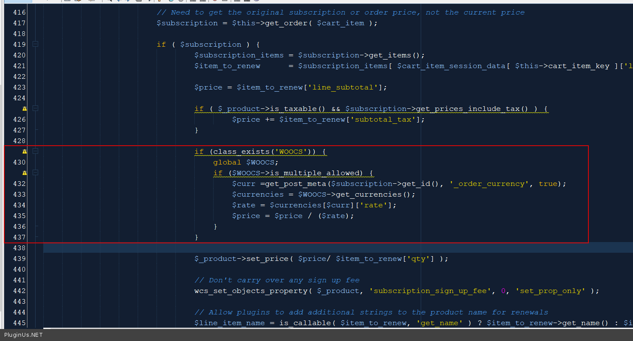
Task: Click line number 442 in the gutter
Action: [x=19, y=291]
